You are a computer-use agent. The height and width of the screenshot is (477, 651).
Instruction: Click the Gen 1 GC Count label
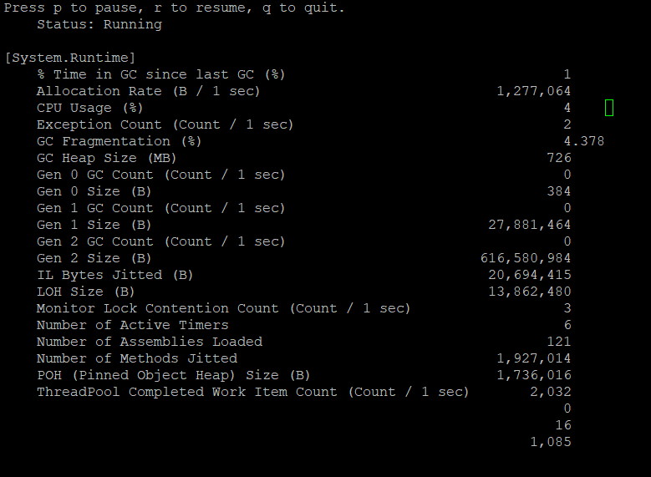[160, 208]
